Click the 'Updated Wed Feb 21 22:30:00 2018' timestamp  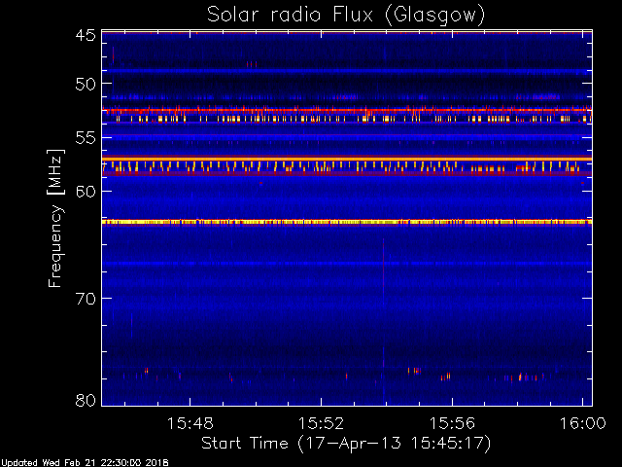[x=85, y=463]
